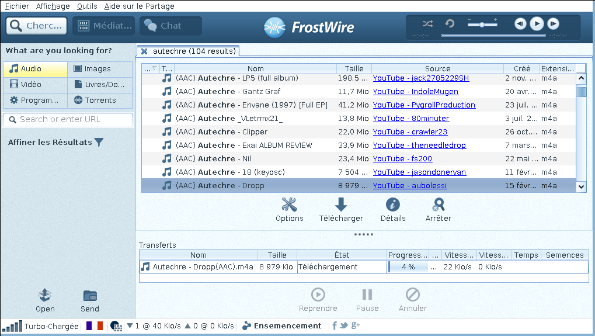Viewport: 595px width, 336px height.
Task: Sort results by Nom column
Action: [255, 69]
